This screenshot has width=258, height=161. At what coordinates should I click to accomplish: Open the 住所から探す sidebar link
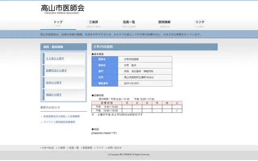tap(54, 83)
